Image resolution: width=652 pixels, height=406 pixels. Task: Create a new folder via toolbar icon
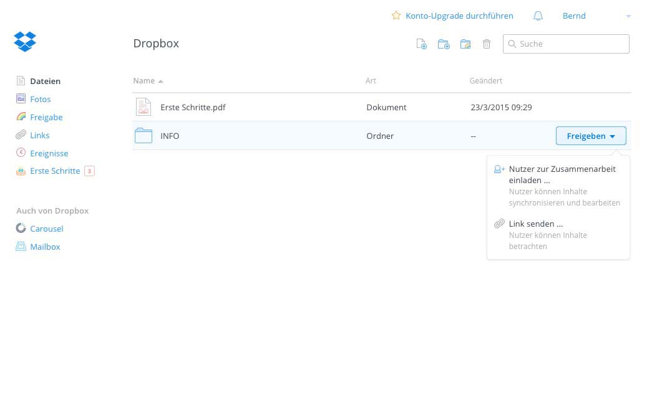pos(444,44)
